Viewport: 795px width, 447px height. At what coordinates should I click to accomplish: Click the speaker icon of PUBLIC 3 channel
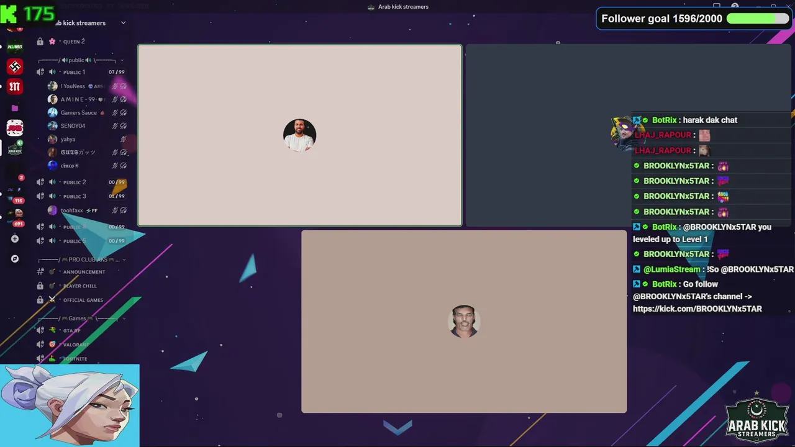(x=40, y=196)
